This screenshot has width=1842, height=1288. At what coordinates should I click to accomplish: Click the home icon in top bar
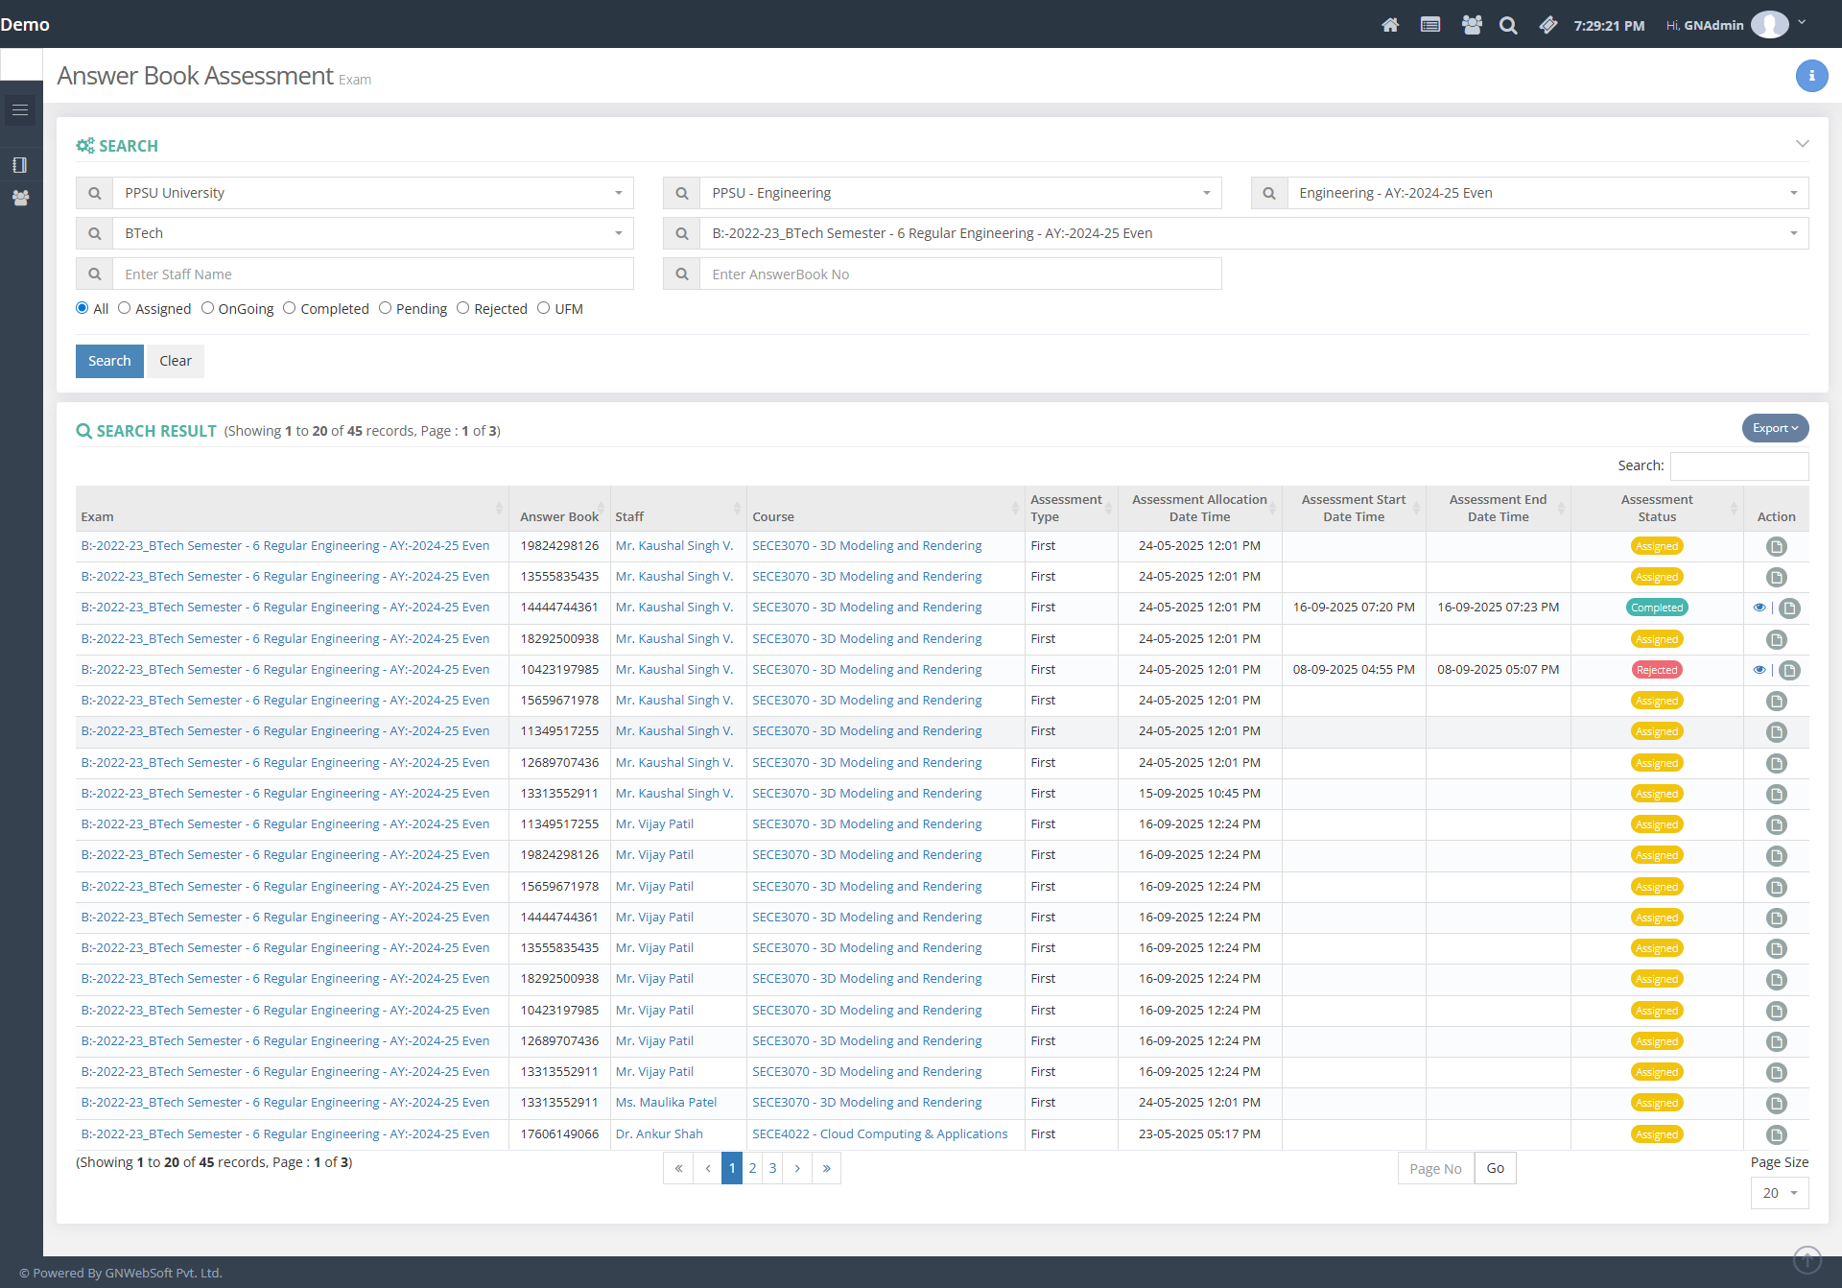(1389, 25)
